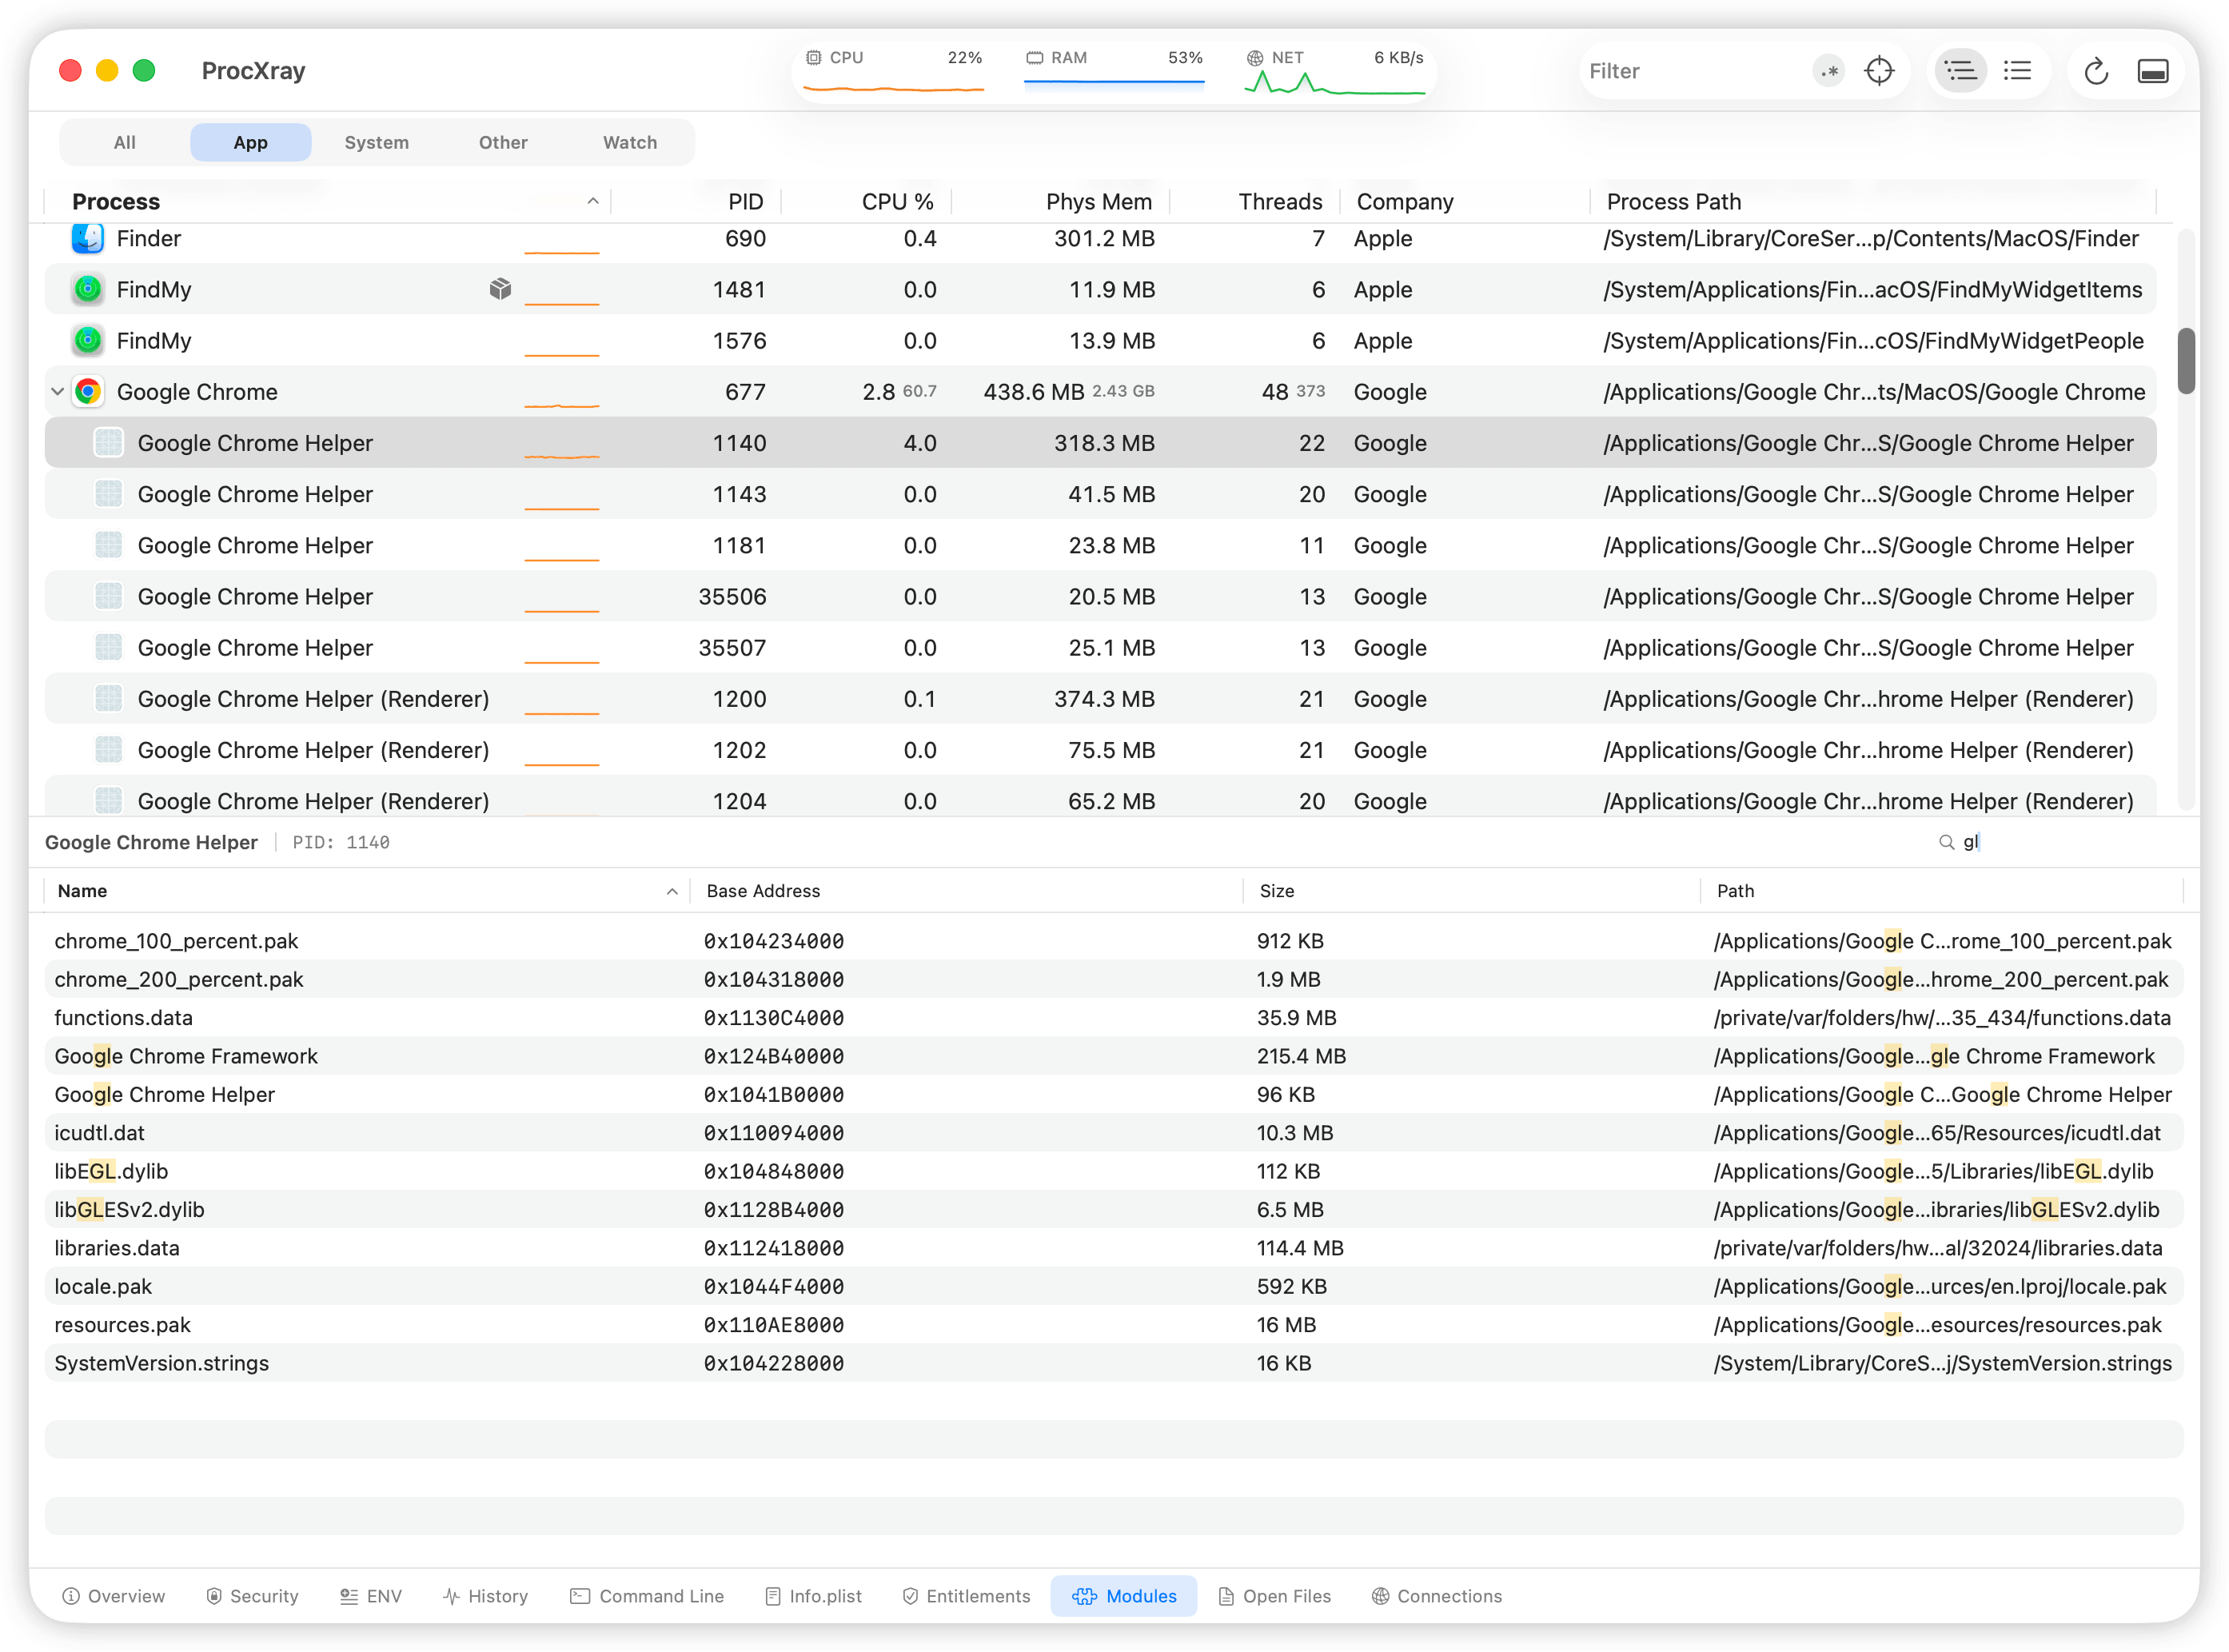Click the Google Chrome app icon
This screenshot has width=2229, height=1652.
point(88,392)
